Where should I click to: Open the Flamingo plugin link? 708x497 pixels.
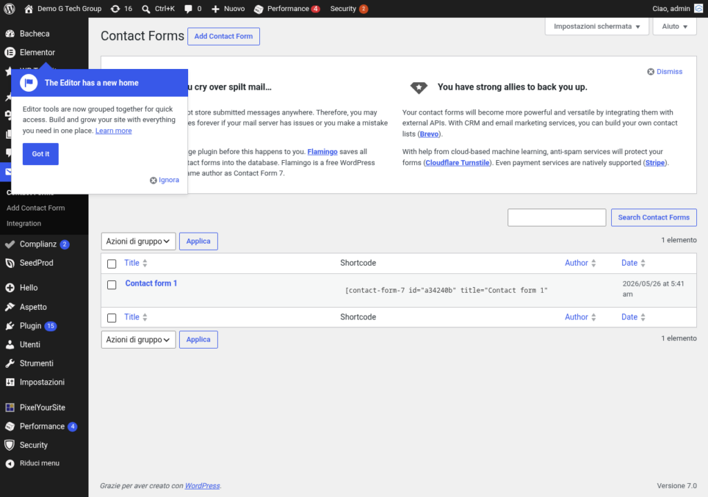point(322,152)
